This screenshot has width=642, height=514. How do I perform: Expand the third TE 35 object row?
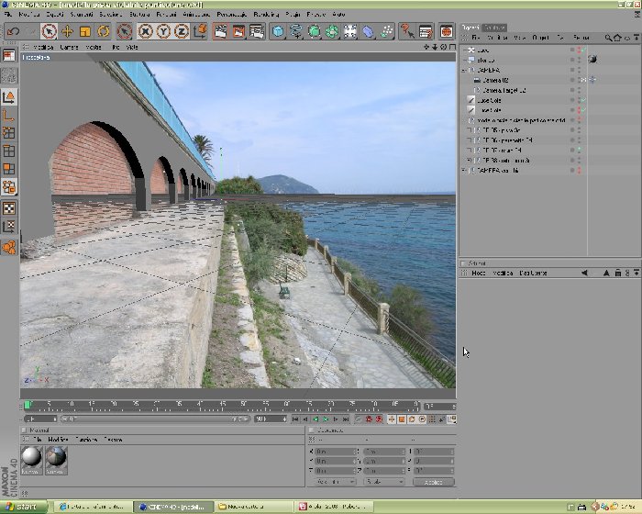(x=470, y=151)
